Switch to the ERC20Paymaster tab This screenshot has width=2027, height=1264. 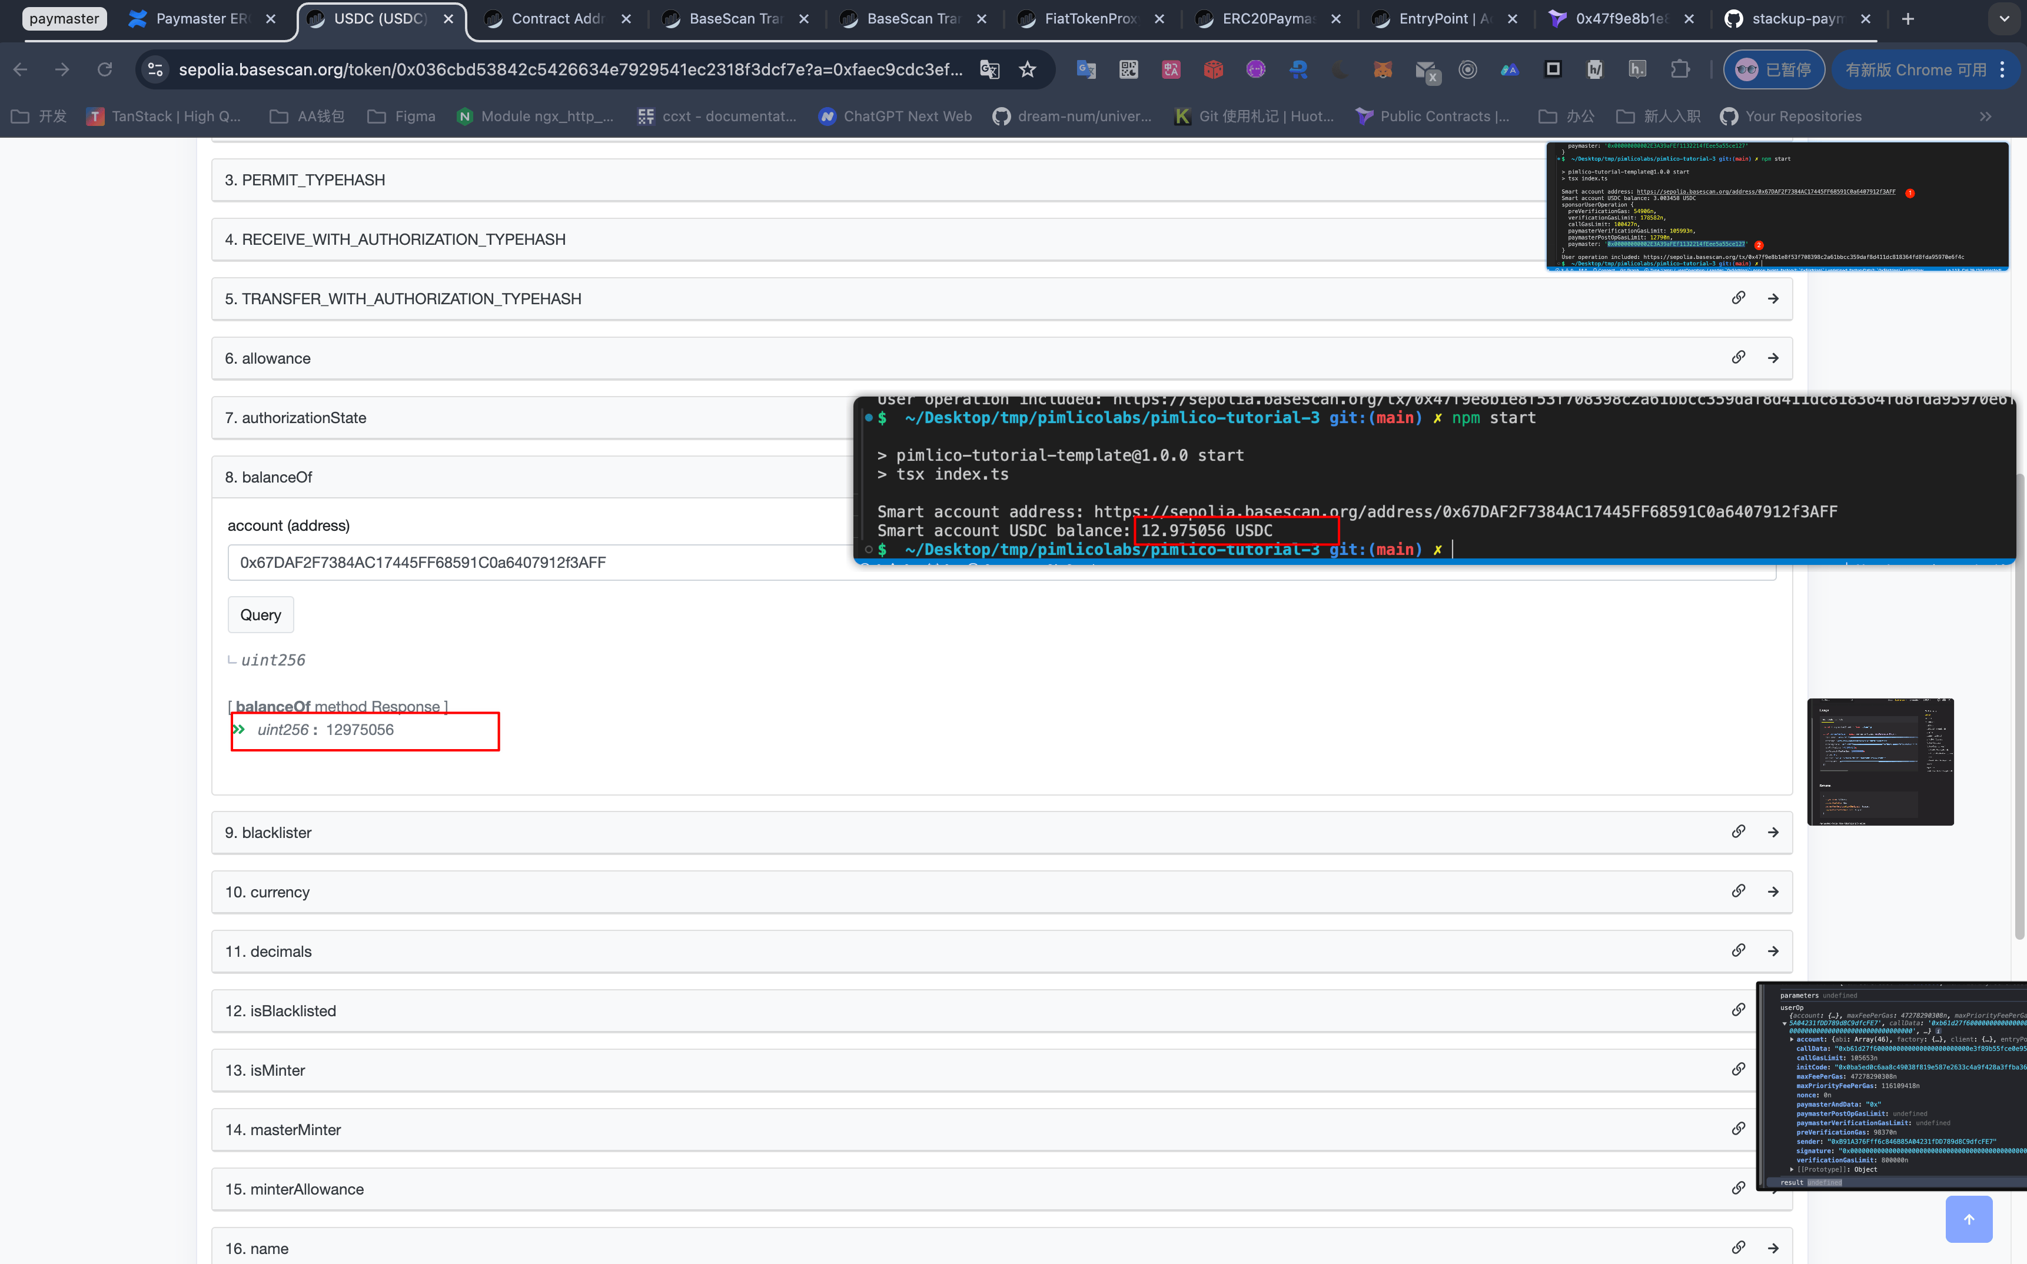(x=1269, y=18)
